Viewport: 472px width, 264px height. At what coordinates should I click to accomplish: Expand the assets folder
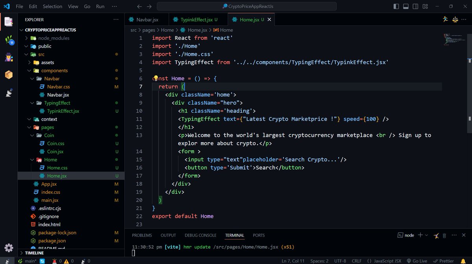(48, 62)
